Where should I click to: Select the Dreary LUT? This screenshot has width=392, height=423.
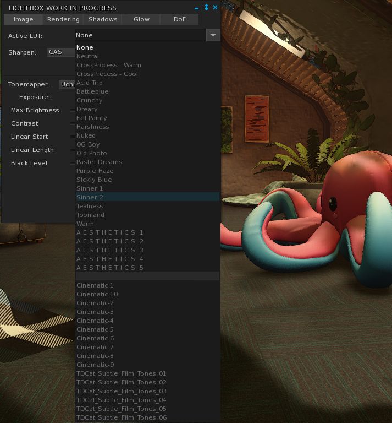click(x=147, y=109)
